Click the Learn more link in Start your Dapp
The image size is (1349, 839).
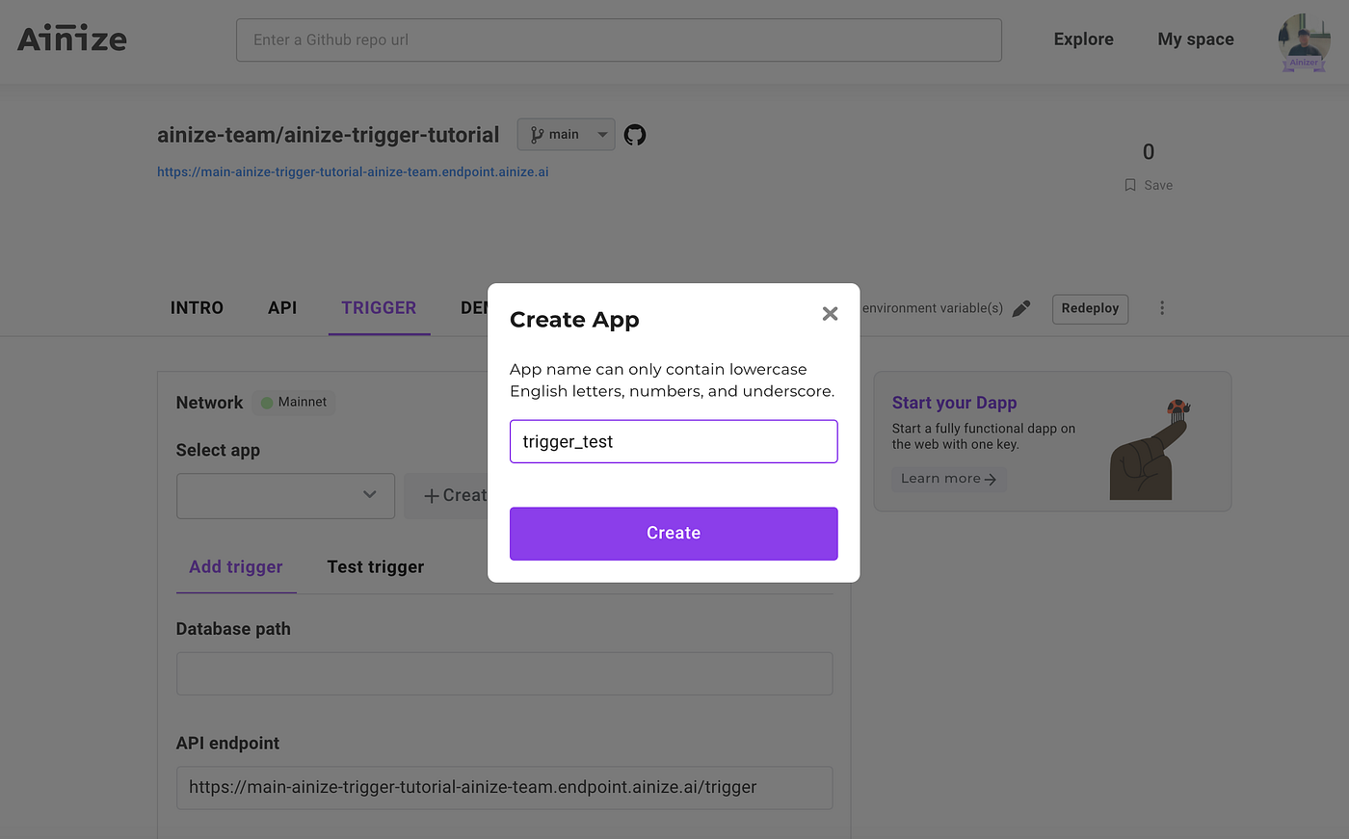[948, 478]
